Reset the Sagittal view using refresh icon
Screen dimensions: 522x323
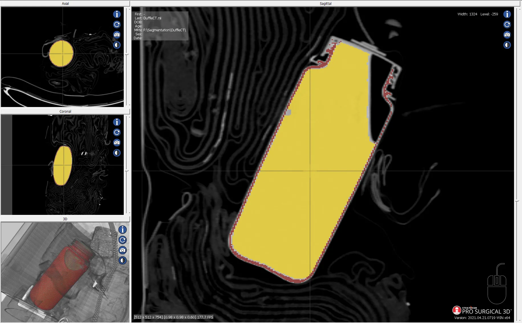pos(507,24)
